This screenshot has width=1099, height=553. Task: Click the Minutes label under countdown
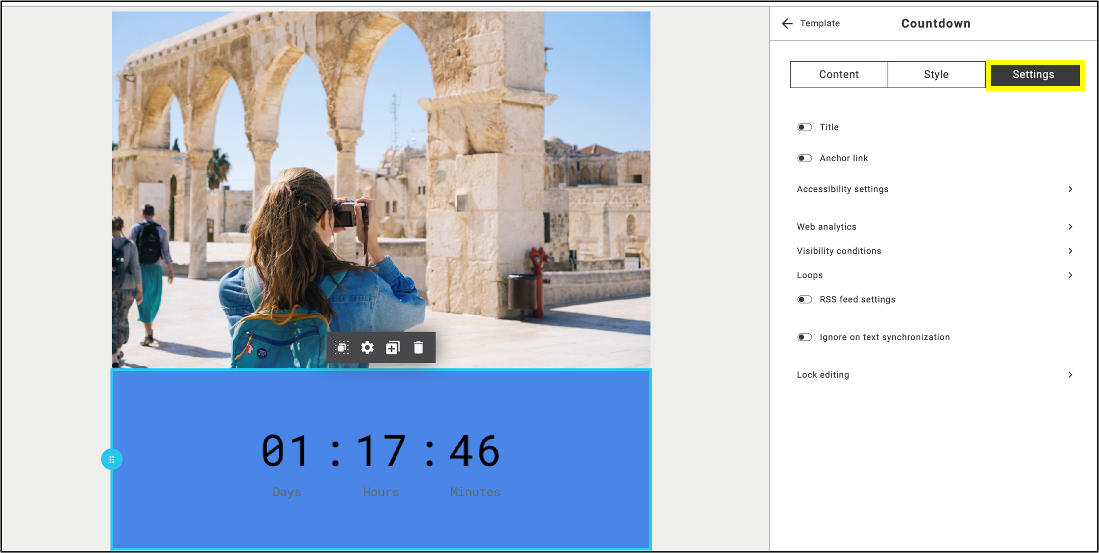(x=475, y=492)
